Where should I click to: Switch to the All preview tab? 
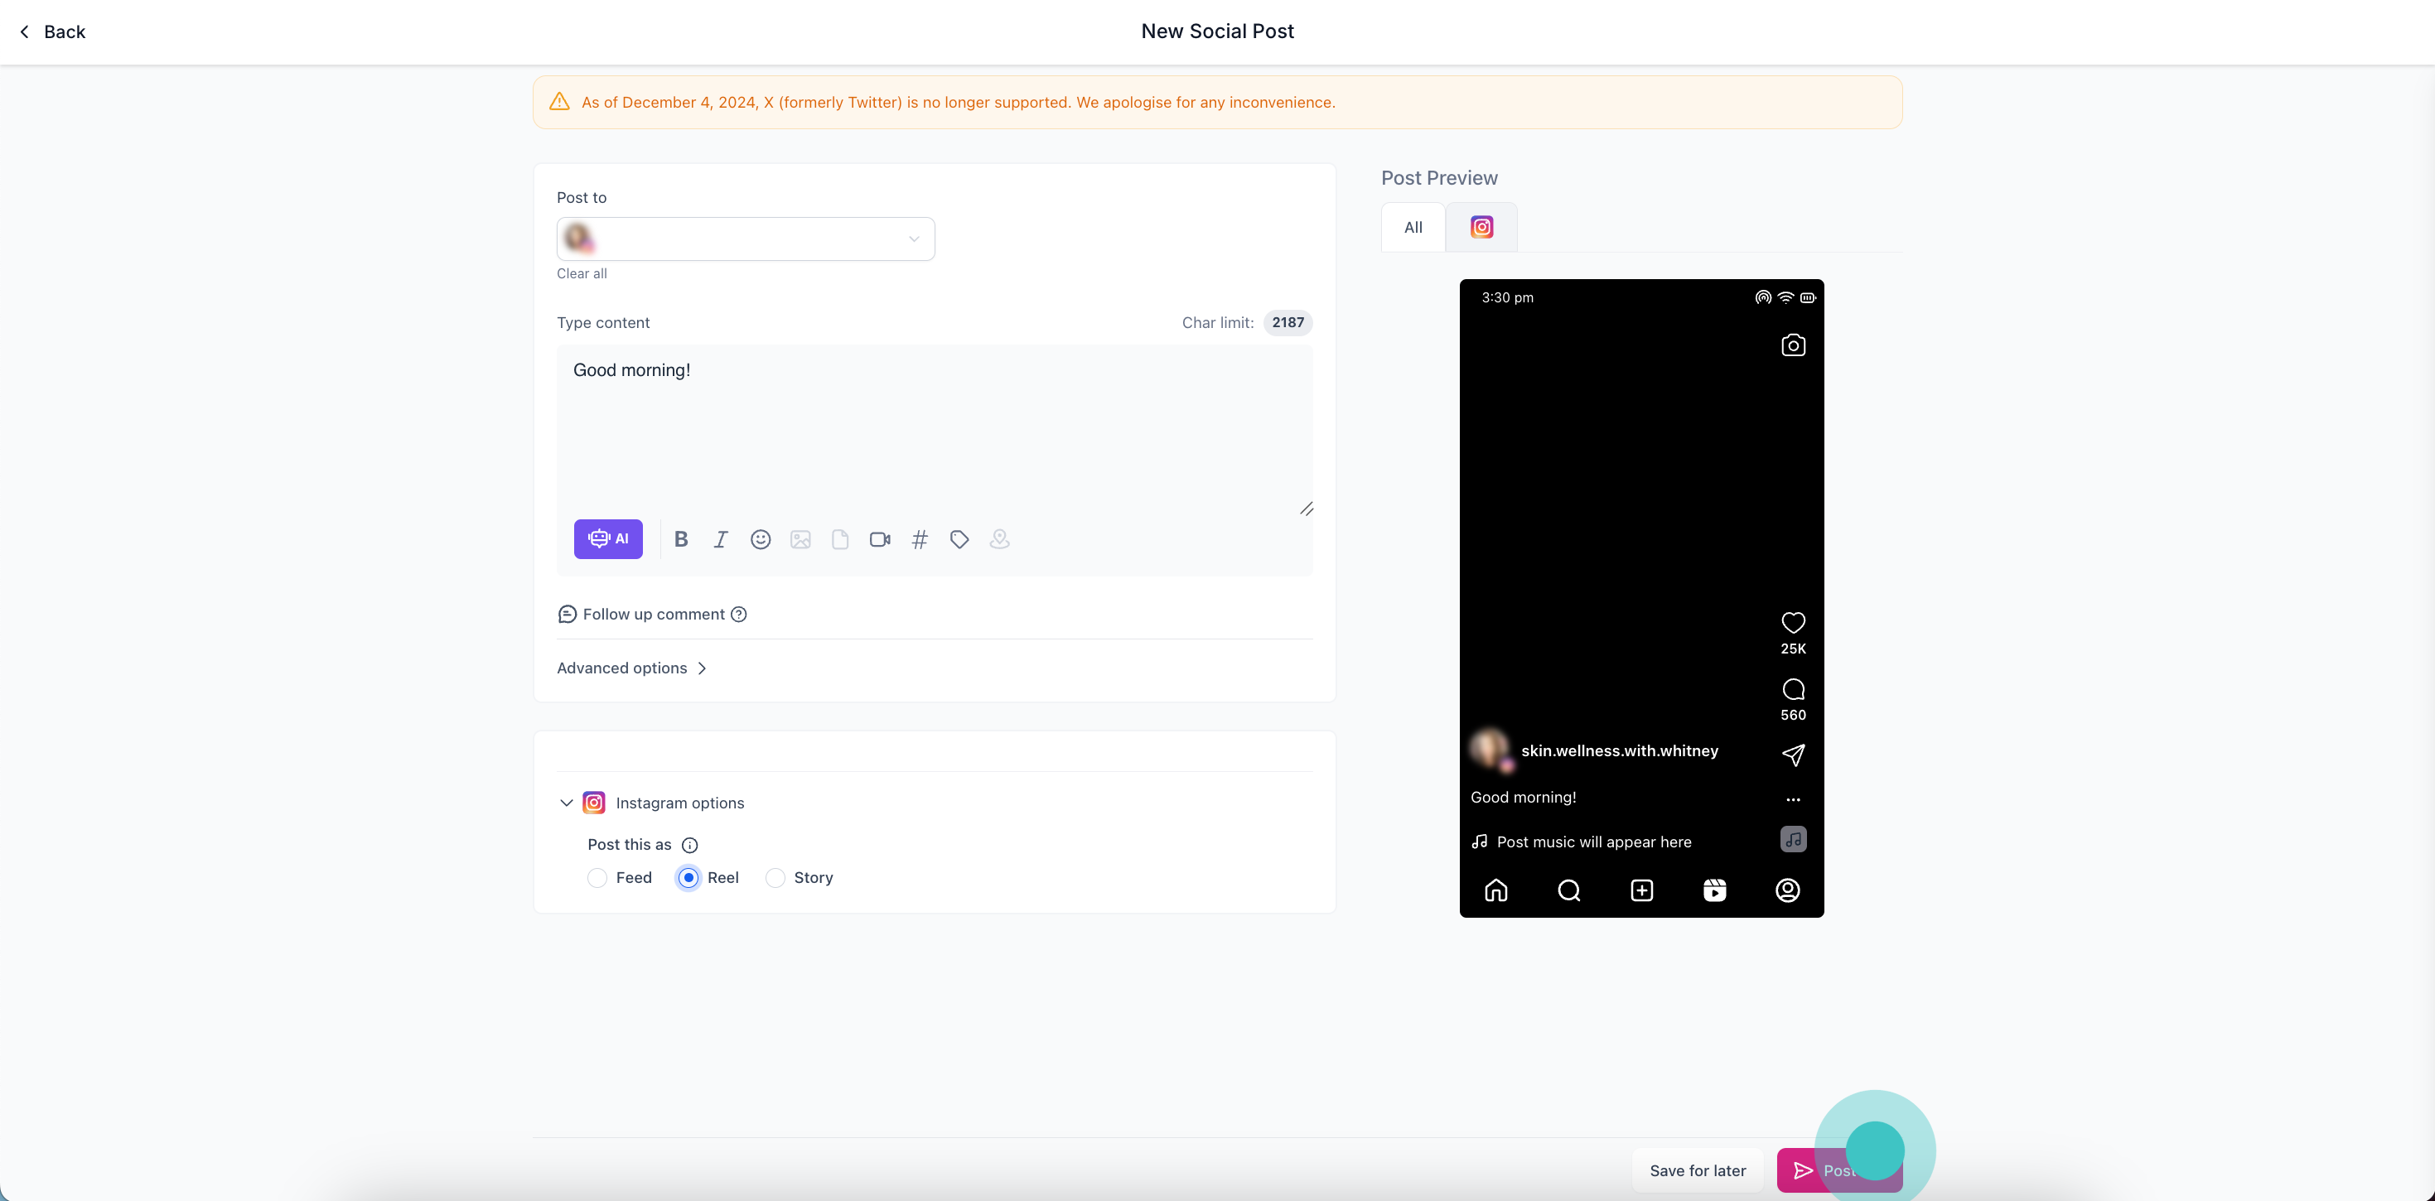click(x=1413, y=227)
